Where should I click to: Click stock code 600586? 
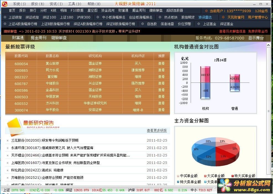pos(21,90)
